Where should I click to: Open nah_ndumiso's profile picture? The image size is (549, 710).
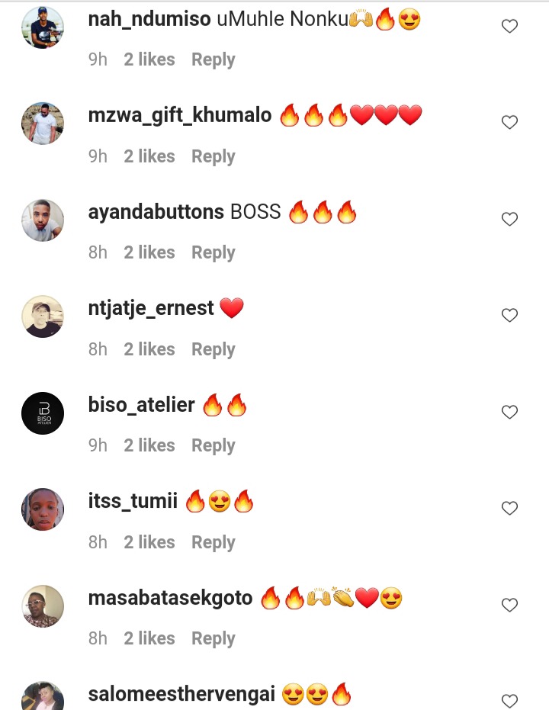pos(43,27)
